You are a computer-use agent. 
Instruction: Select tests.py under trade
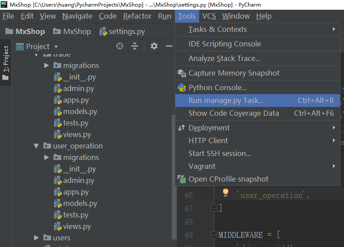click(x=71, y=123)
